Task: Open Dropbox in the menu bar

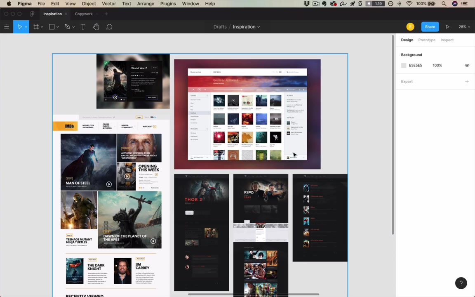Action: (307, 4)
